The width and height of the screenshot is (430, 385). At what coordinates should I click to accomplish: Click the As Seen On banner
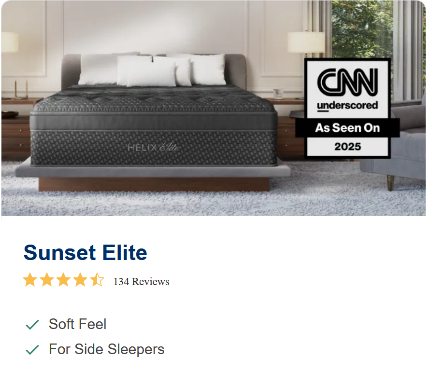pos(347,128)
